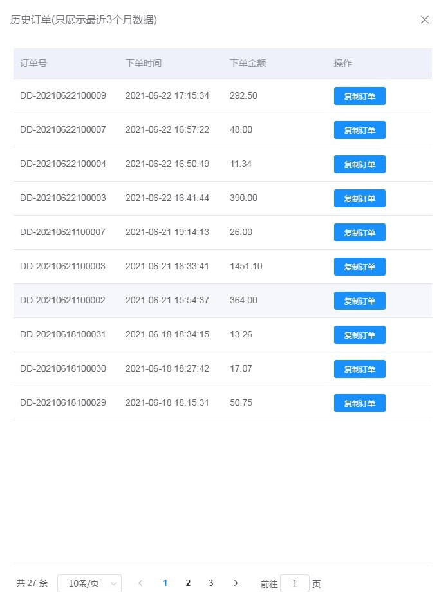Open the 10条/页 page size dropdown
The image size is (448, 595).
click(x=89, y=583)
